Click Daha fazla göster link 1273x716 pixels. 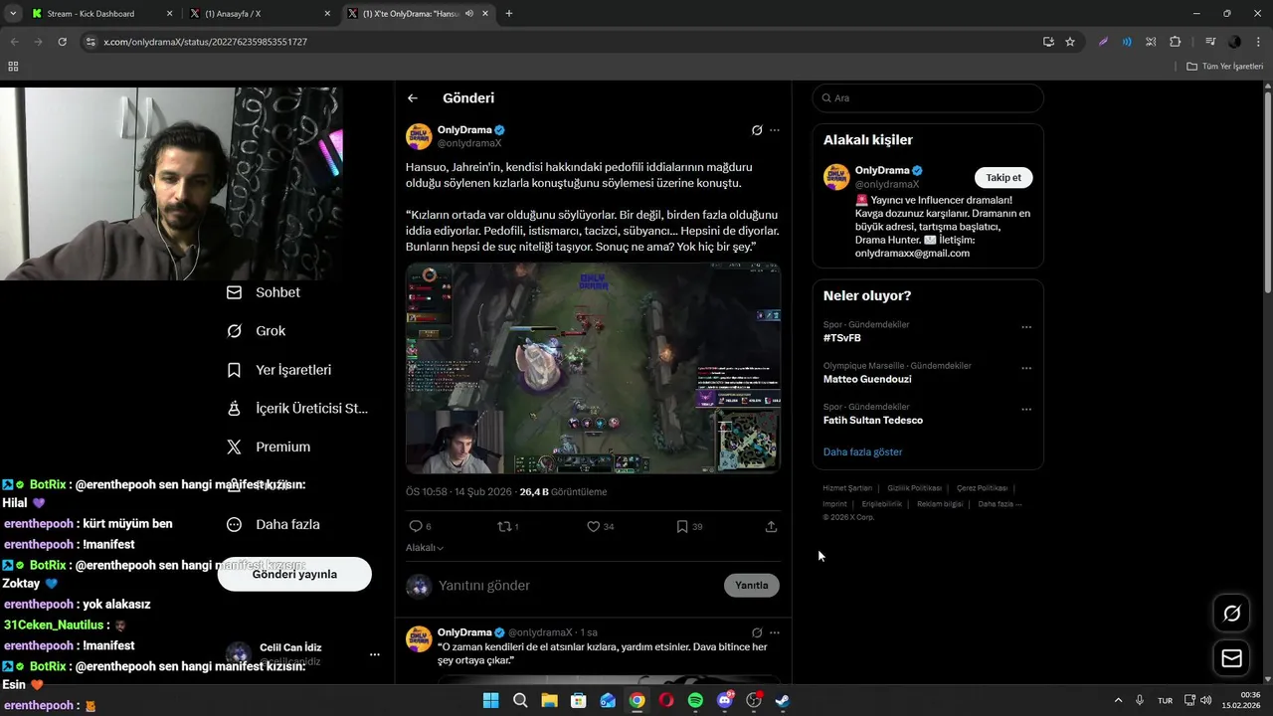(862, 451)
